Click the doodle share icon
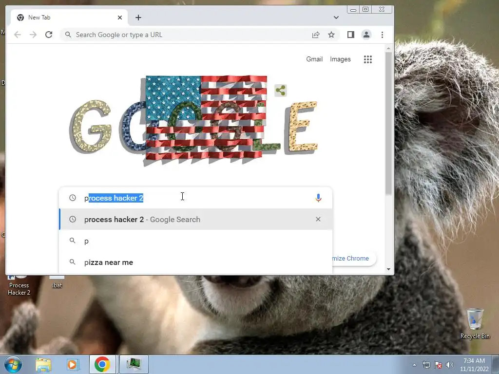This screenshot has width=499, height=374. 280,91
